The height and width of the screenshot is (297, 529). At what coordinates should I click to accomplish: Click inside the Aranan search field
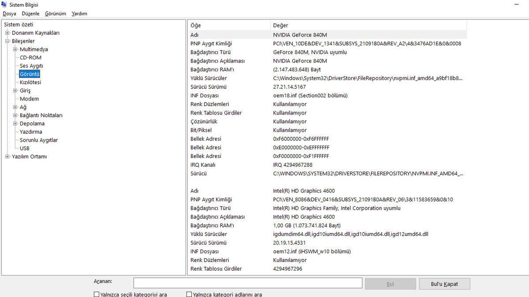click(247, 283)
